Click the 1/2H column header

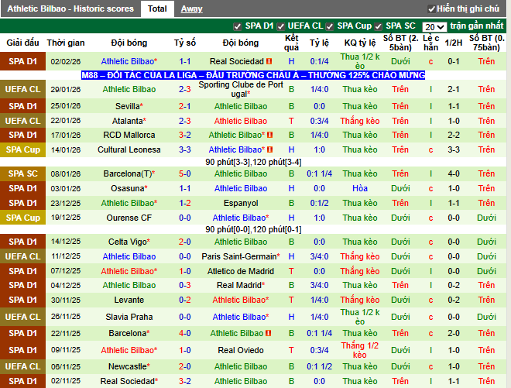pos(454,43)
